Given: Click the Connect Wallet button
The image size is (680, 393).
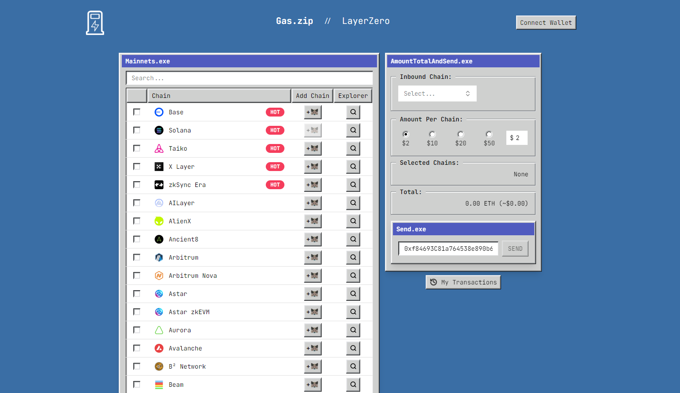Looking at the screenshot, I should click(x=546, y=23).
